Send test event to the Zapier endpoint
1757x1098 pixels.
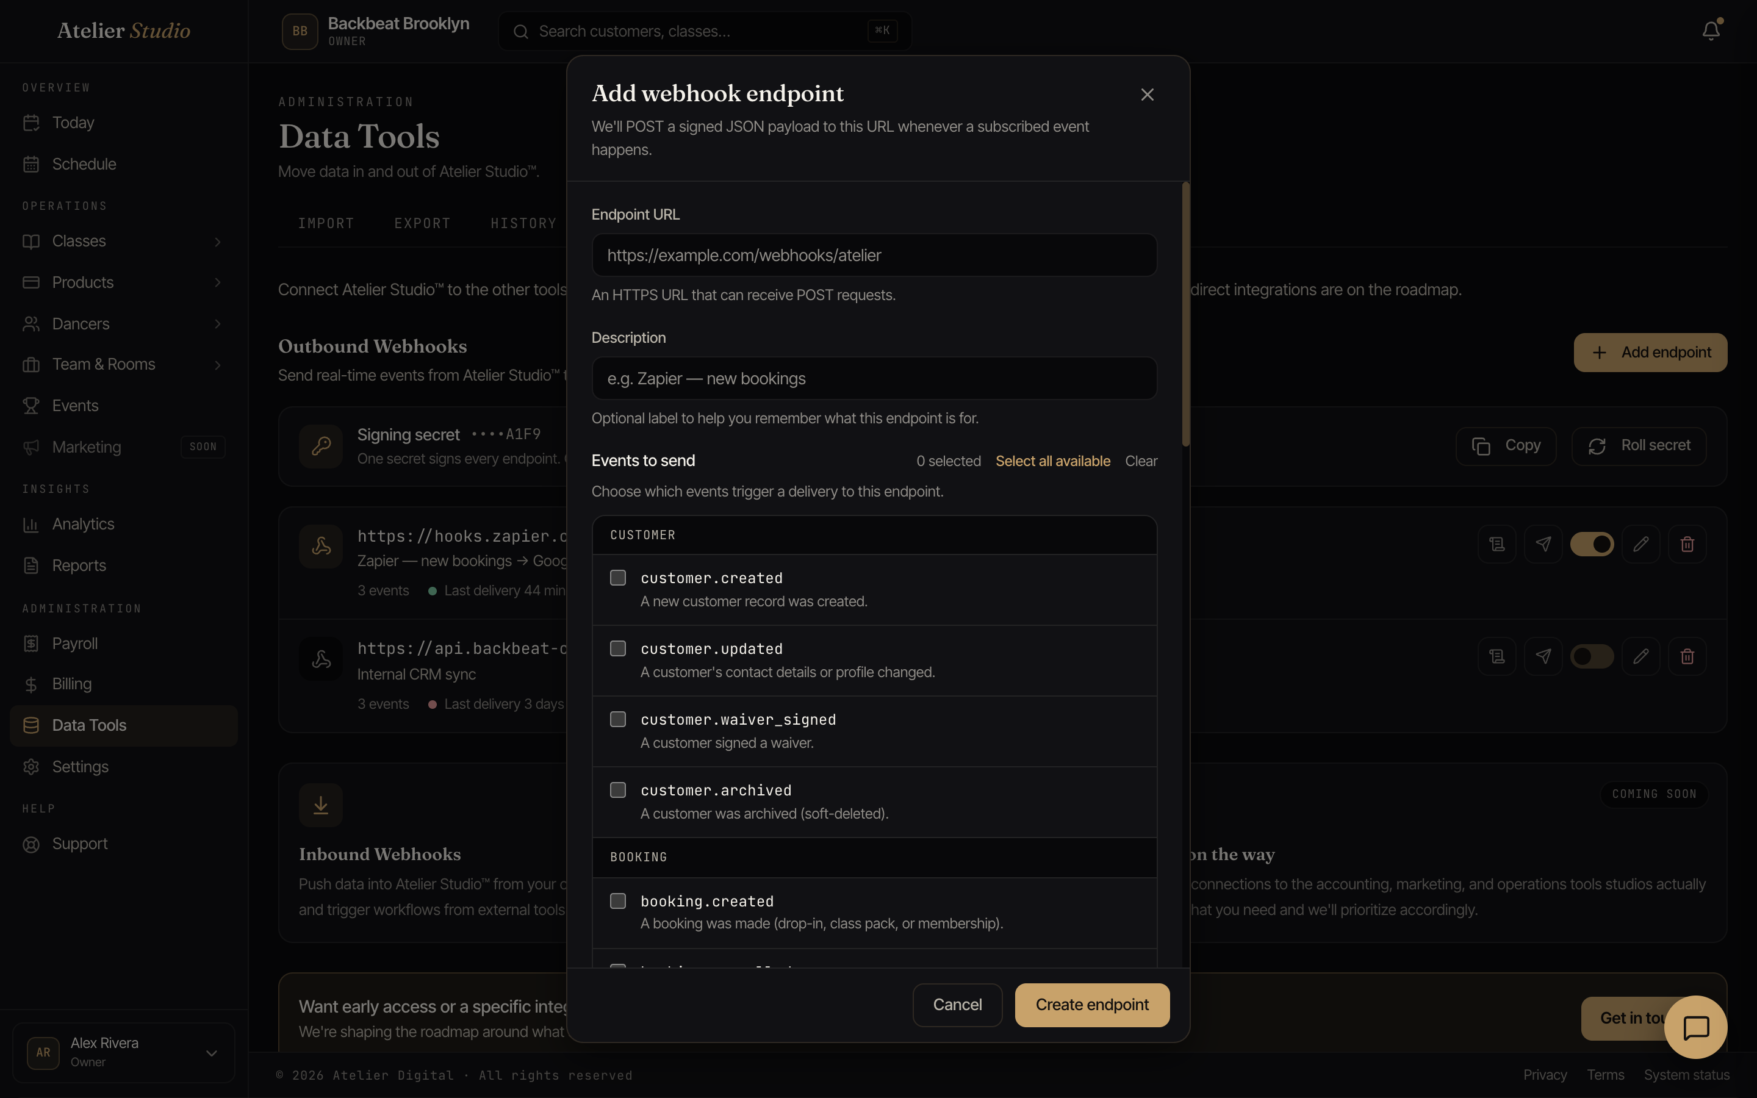(x=1543, y=544)
